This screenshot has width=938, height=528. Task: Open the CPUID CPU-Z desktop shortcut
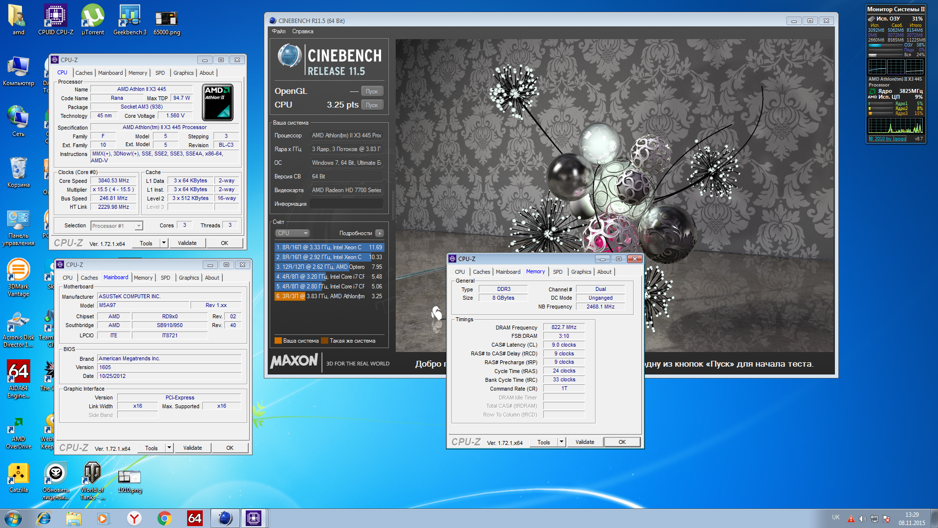pyautogui.click(x=56, y=20)
